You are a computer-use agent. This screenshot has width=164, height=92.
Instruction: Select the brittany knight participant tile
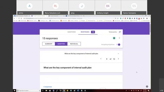coord(108,7)
